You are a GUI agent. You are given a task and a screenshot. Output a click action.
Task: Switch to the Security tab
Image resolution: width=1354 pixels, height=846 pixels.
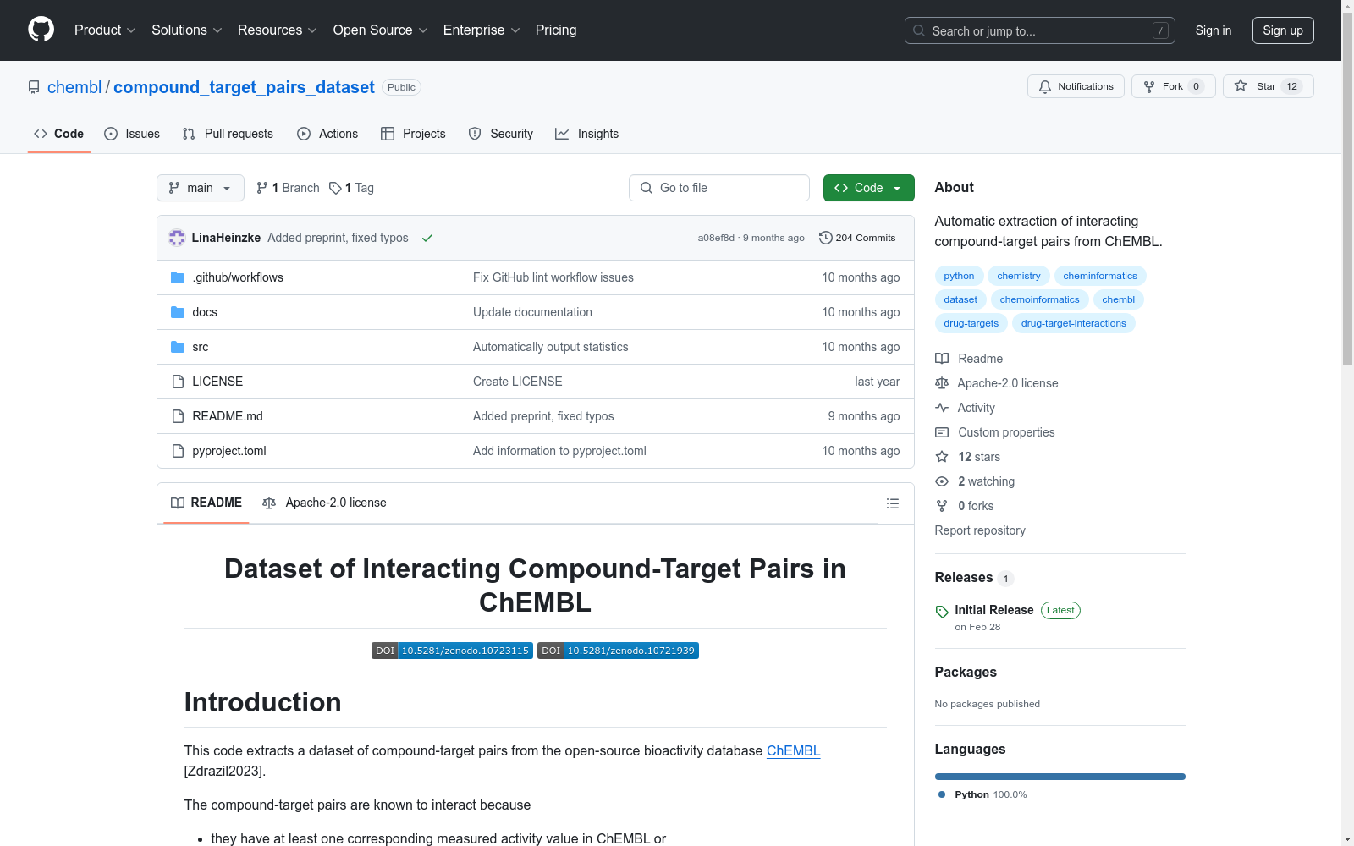click(x=501, y=134)
